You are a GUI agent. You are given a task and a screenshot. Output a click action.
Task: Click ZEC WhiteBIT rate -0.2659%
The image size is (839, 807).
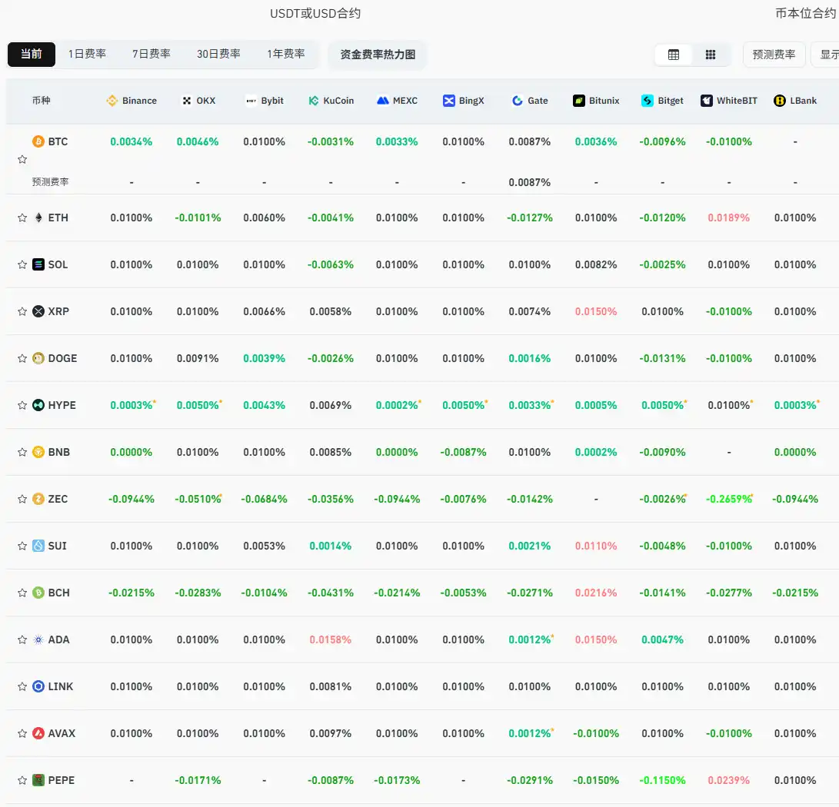point(729,499)
